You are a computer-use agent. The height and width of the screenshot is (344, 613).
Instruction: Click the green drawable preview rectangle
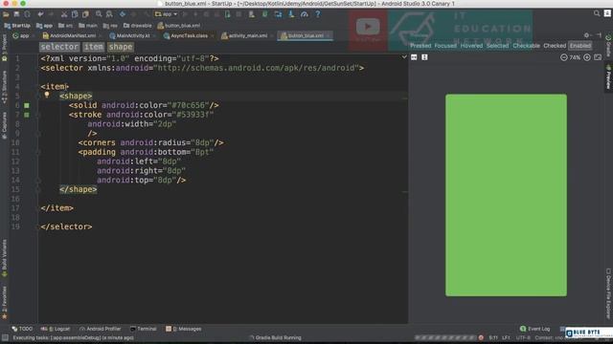[507, 195]
